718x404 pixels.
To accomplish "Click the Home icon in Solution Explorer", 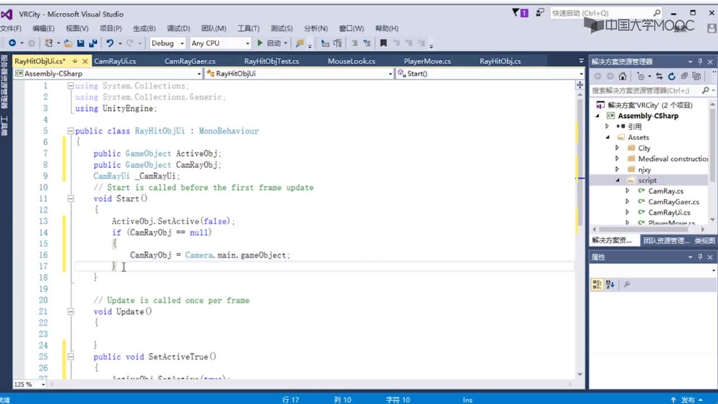I will coord(623,76).
